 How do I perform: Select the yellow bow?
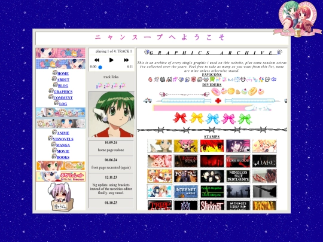click(197, 118)
